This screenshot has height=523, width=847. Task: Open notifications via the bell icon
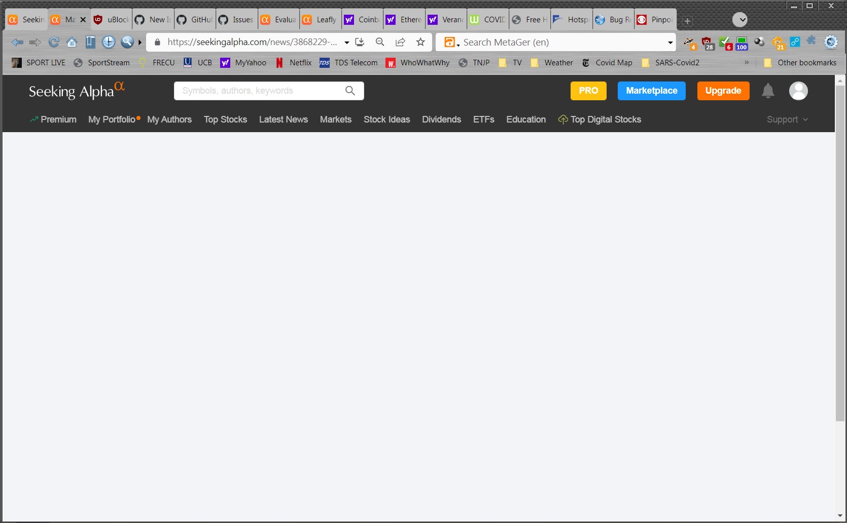pyautogui.click(x=767, y=91)
